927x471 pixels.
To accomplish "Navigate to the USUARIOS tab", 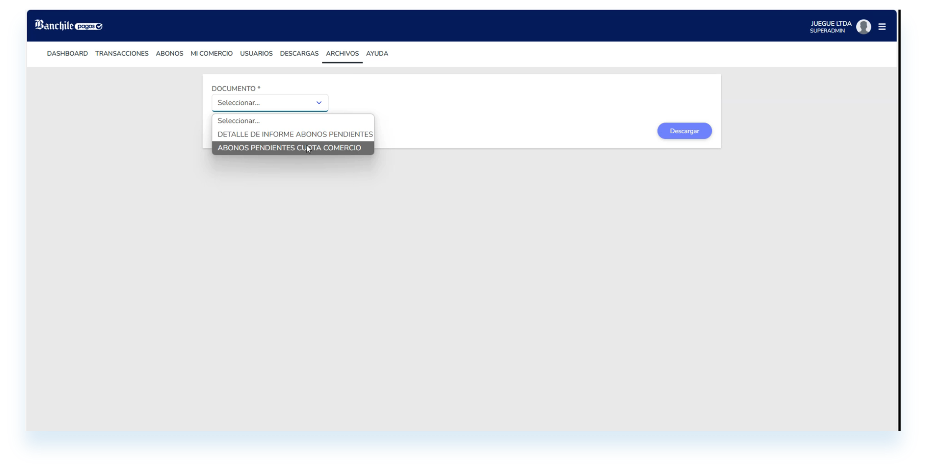I will coord(256,54).
